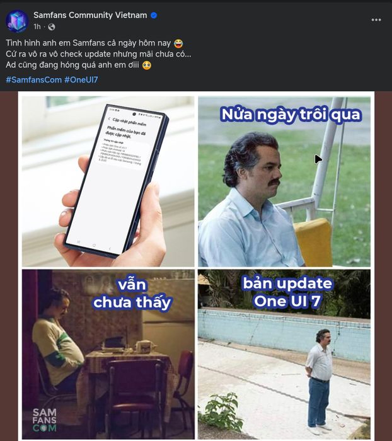Click back arrow on pictured phone screen
392x441 pixels.
109,118
